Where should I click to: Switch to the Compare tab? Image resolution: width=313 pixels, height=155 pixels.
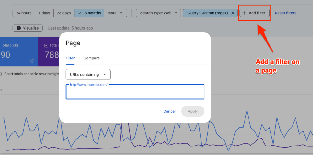[x=91, y=58]
